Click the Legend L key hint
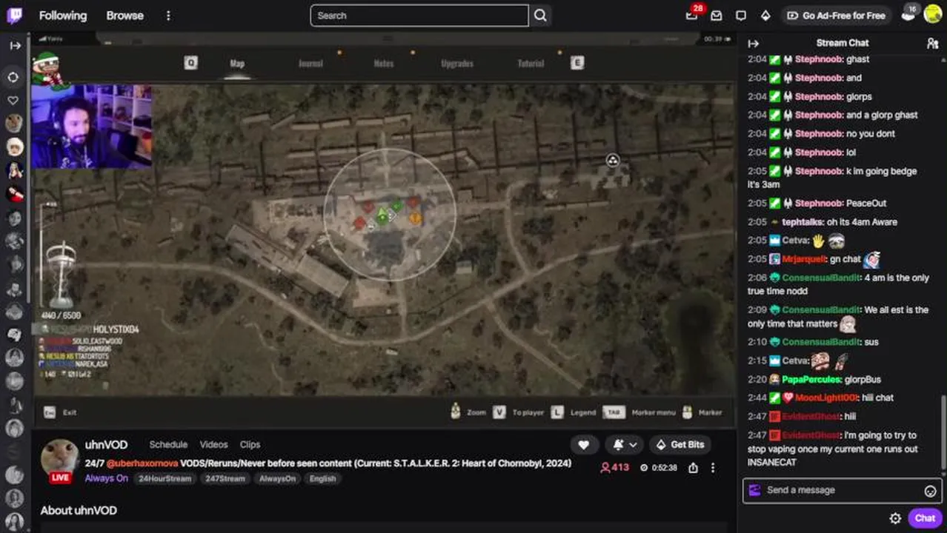The image size is (947, 533). point(574,412)
